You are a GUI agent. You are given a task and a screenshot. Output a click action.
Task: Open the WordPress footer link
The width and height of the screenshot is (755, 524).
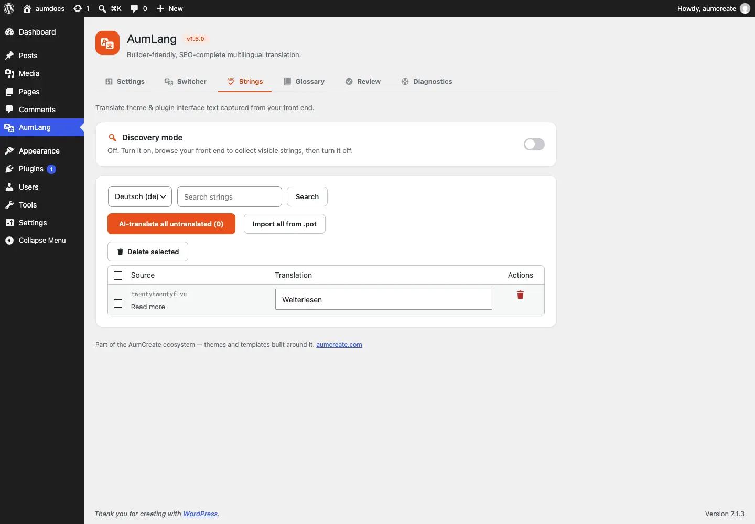200,514
